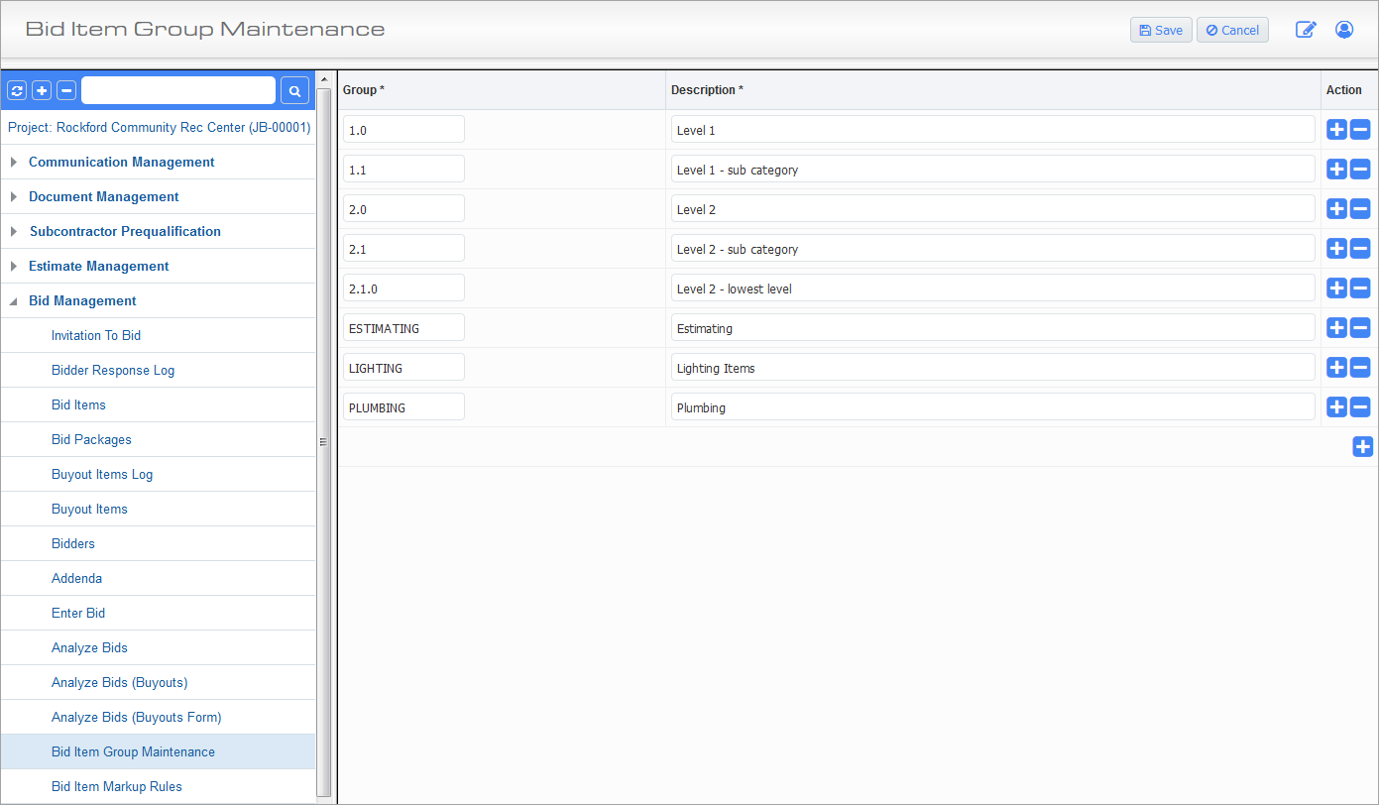The width and height of the screenshot is (1379, 805).
Task: Open the edit pencil icon in the header
Action: pos(1306,30)
